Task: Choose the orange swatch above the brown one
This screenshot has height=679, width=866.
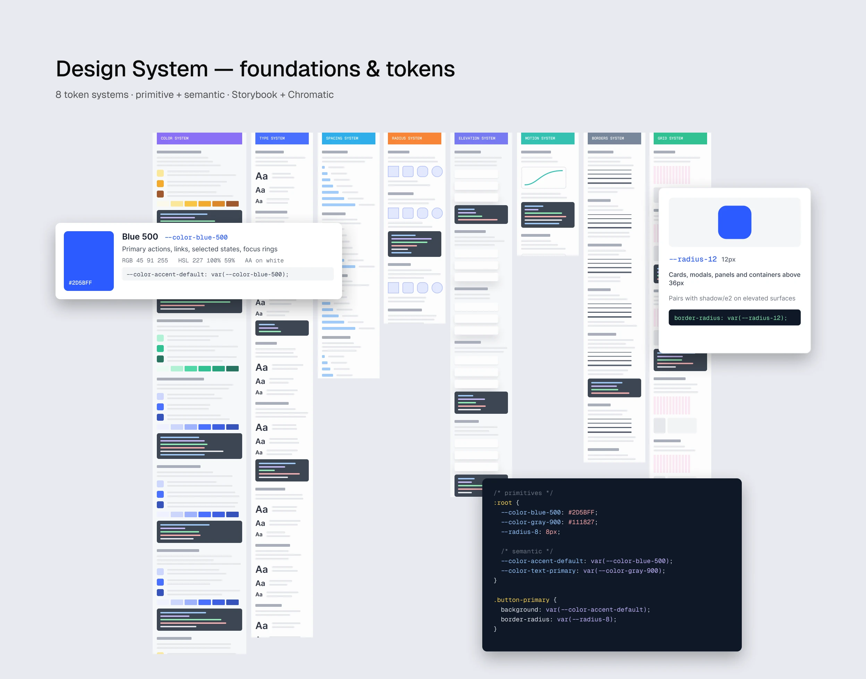Action: click(160, 184)
